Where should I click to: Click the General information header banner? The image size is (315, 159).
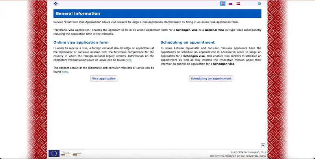tap(157, 14)
